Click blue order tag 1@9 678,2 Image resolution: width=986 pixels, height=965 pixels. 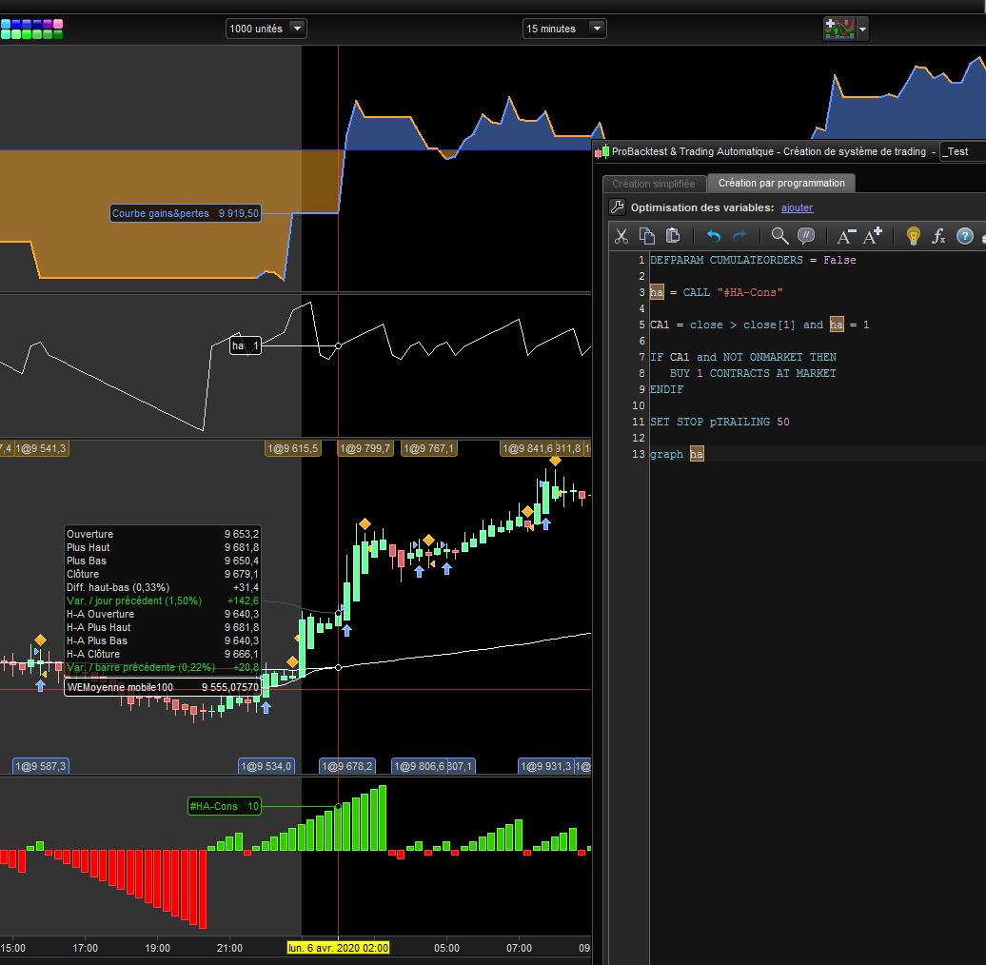coord(347,766)
